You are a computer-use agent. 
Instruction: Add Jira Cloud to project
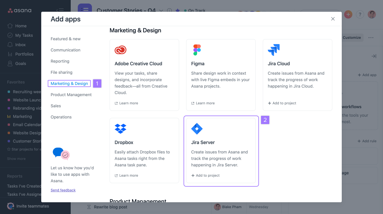[x=282, y=103]
